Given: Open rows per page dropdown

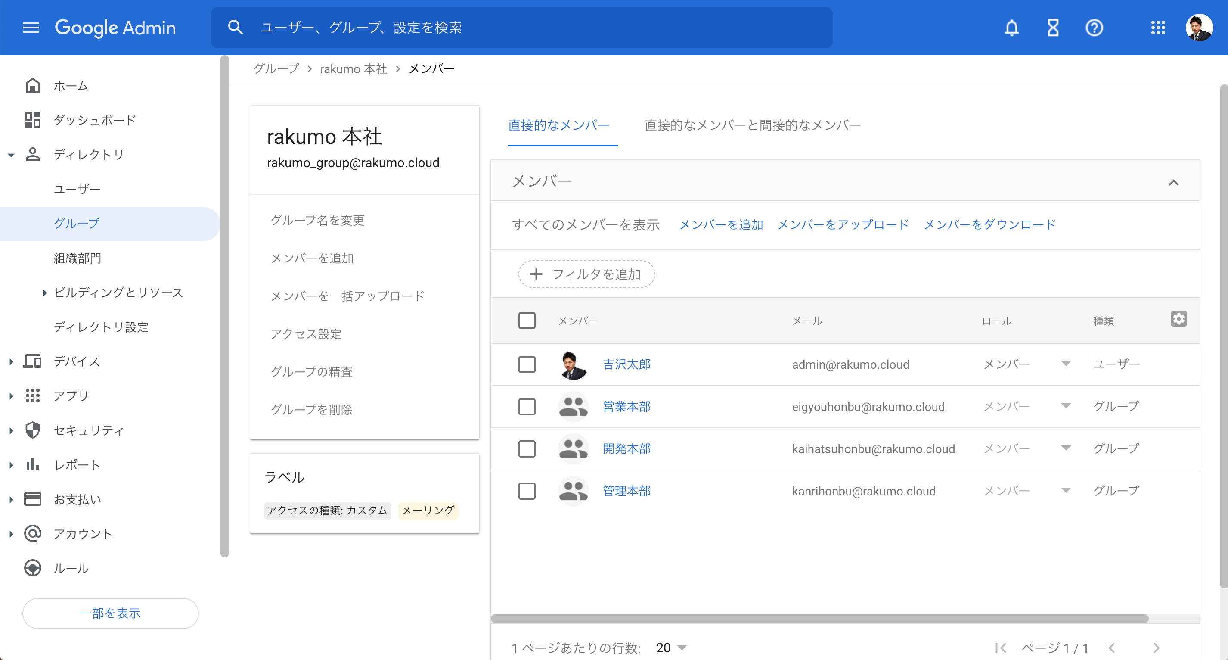Looking at the screenshot, I should pos(671,648).
